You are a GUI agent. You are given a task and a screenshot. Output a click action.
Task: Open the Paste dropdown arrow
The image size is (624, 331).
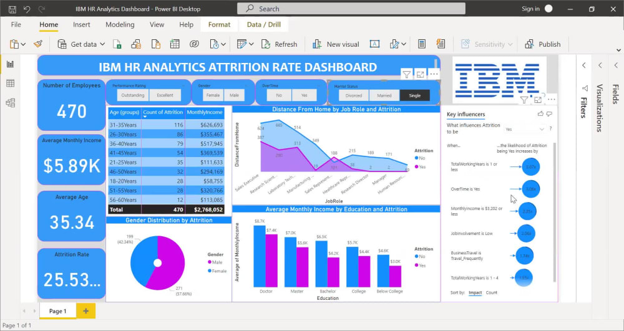tap(24, 44)
